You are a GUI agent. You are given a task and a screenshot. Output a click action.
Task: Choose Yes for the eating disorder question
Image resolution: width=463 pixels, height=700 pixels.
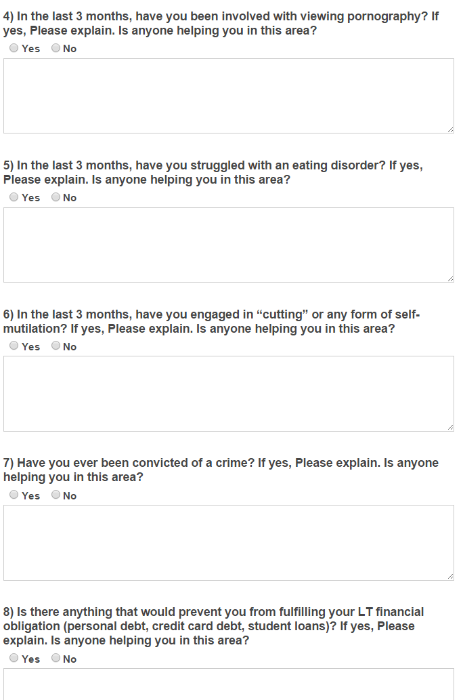pyautogui.click(x=14, y=197)
